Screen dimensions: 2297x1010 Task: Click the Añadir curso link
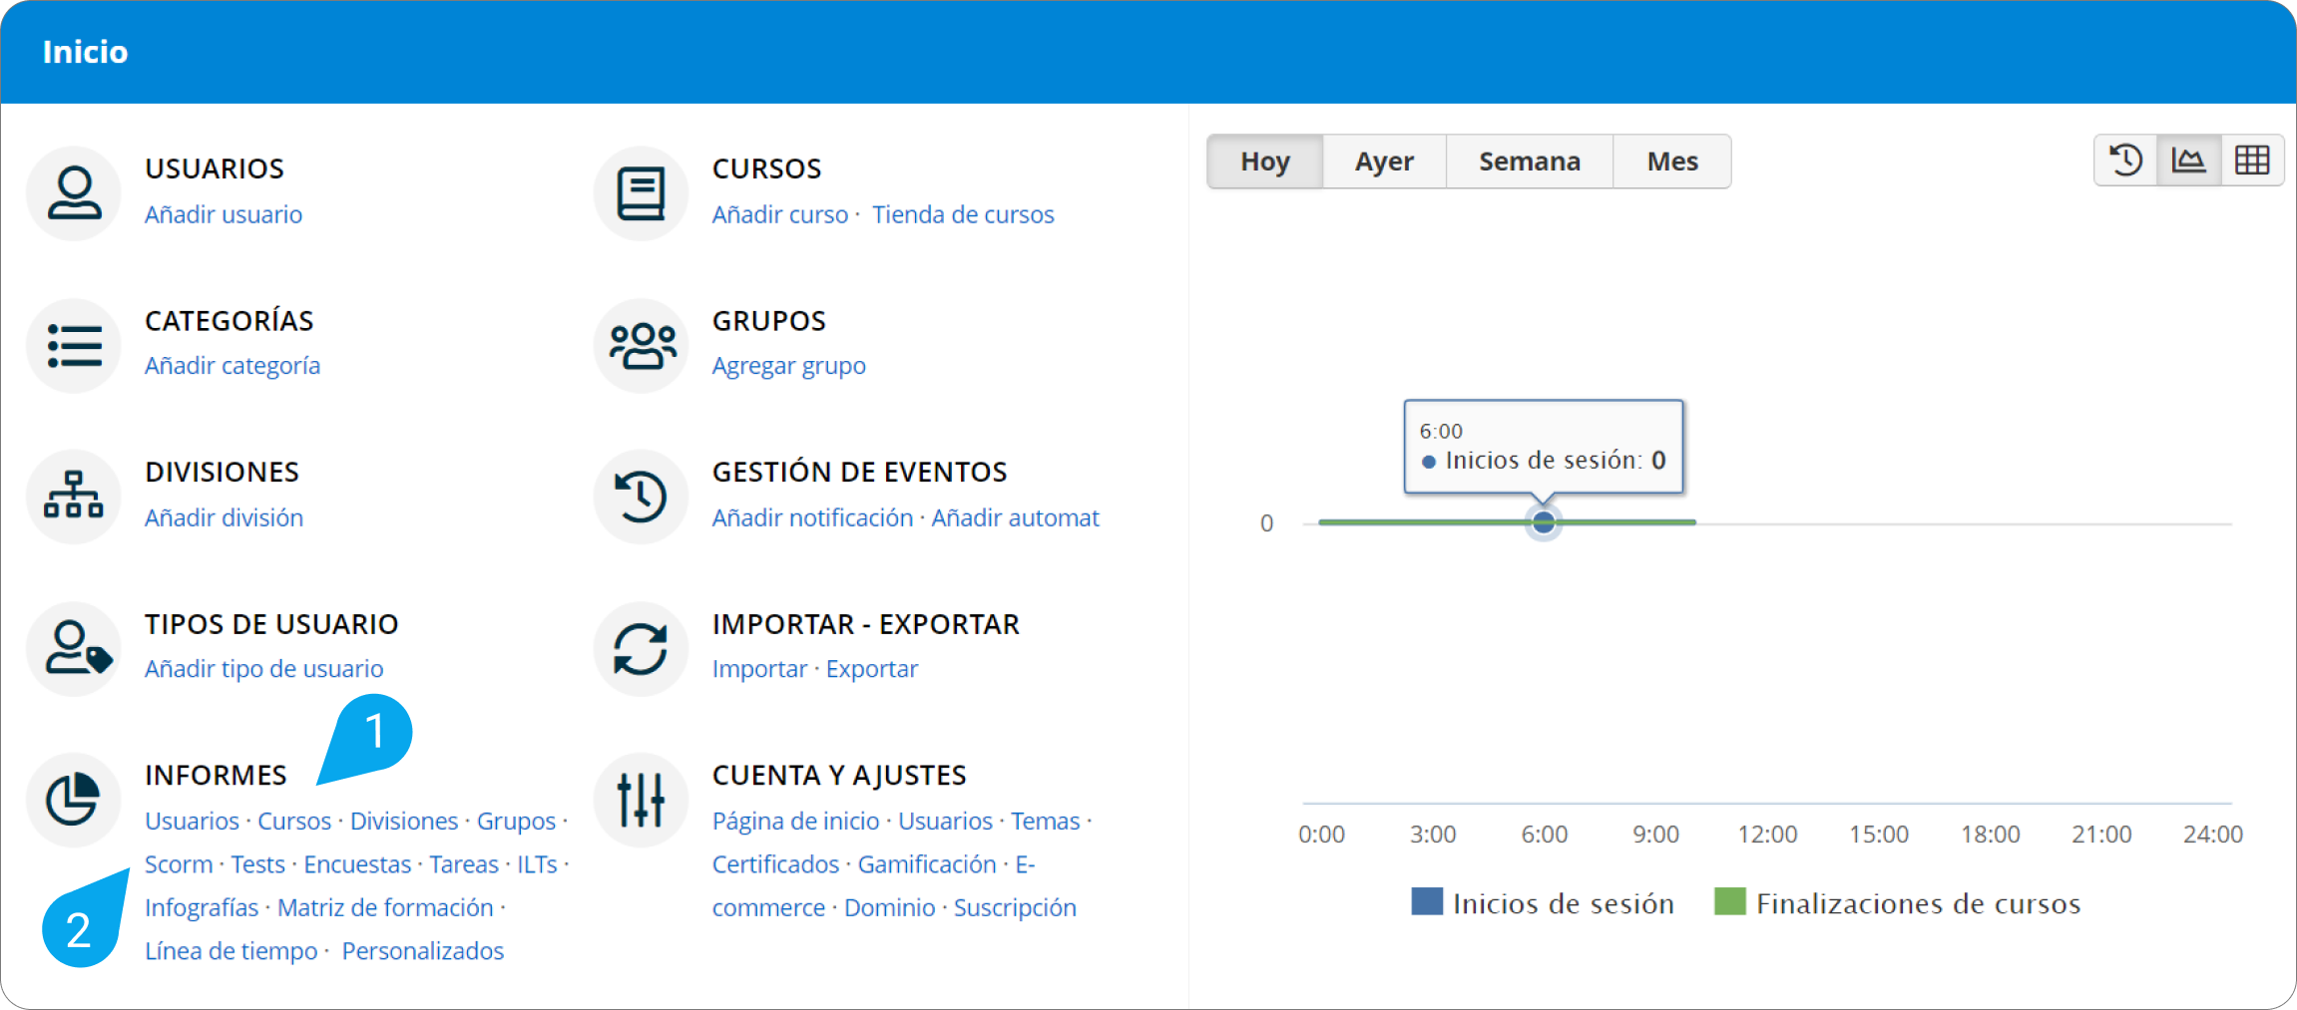[780, 214]
